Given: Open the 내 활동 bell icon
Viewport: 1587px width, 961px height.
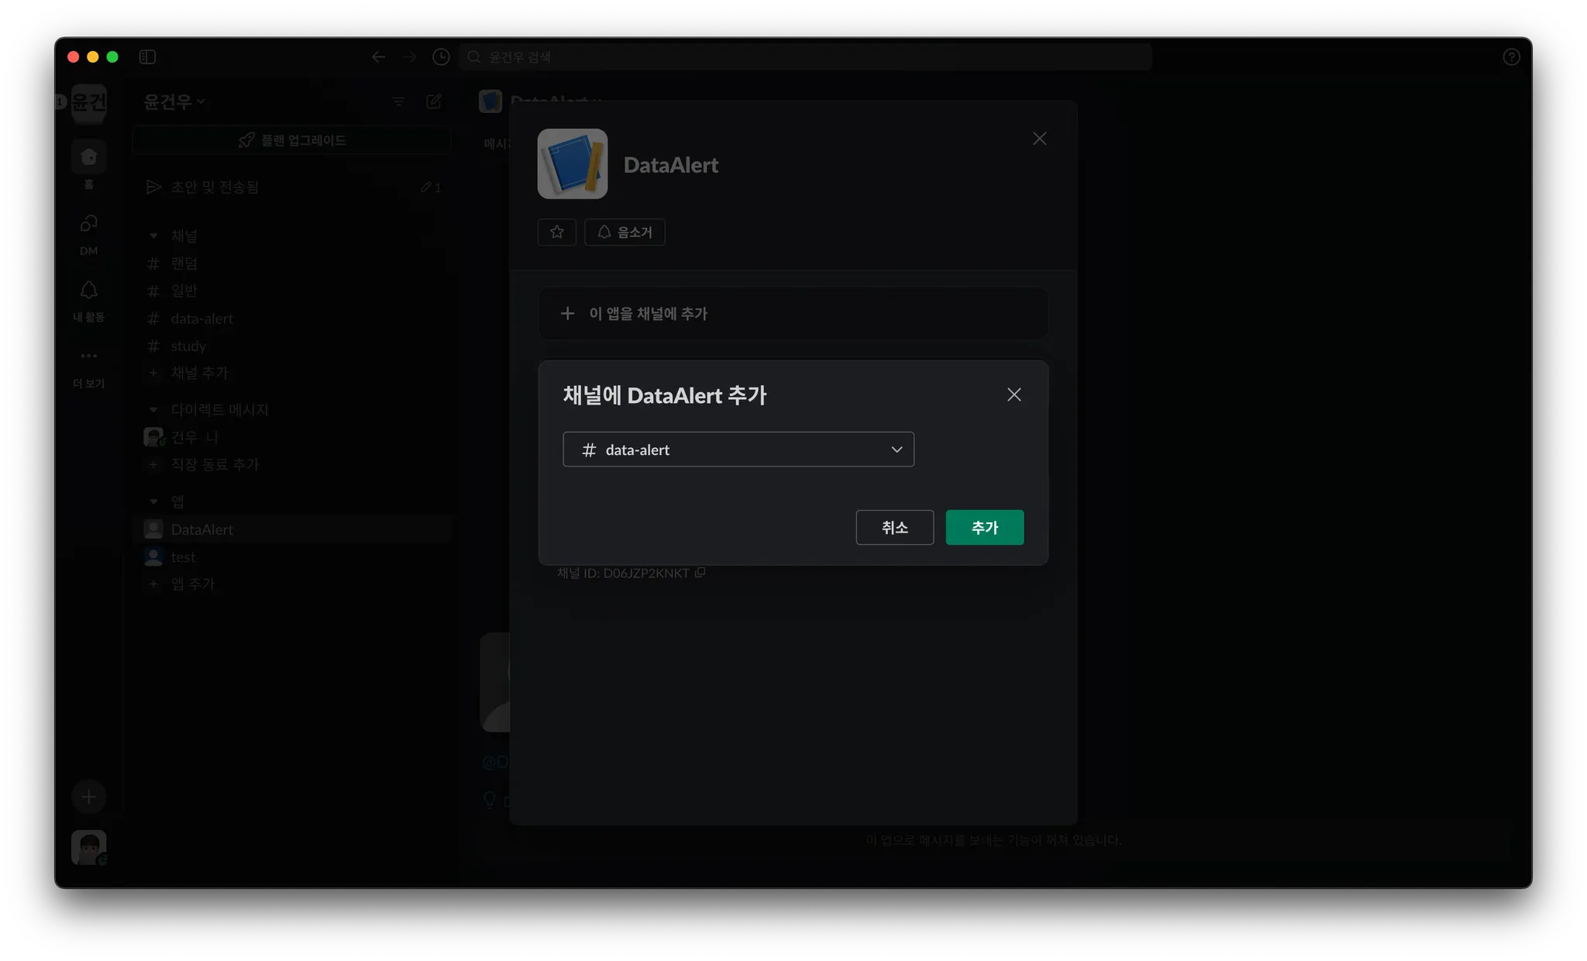Looking at the screenshot, I should [x=89, y=291].
